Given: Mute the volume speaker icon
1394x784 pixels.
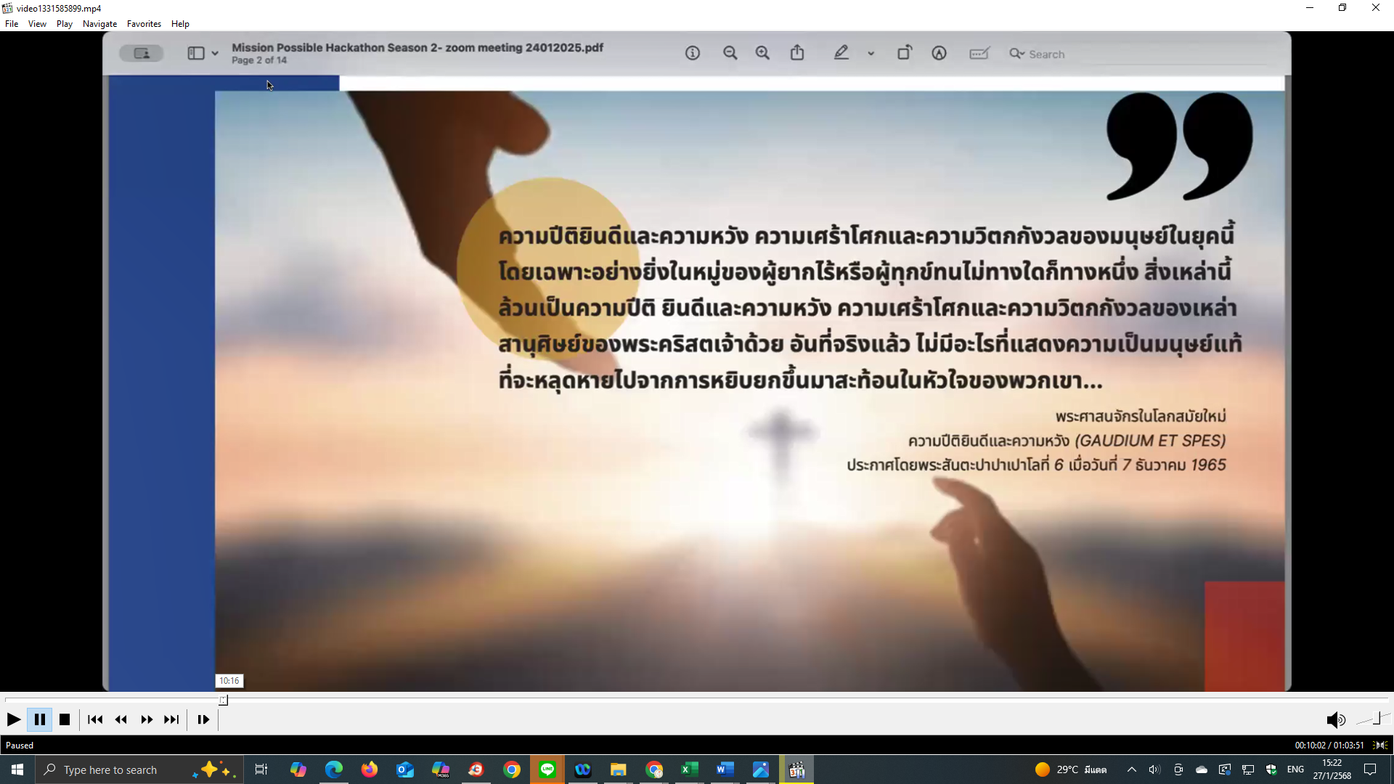Looking at the screenshot, I should [x=1335, y=719].
